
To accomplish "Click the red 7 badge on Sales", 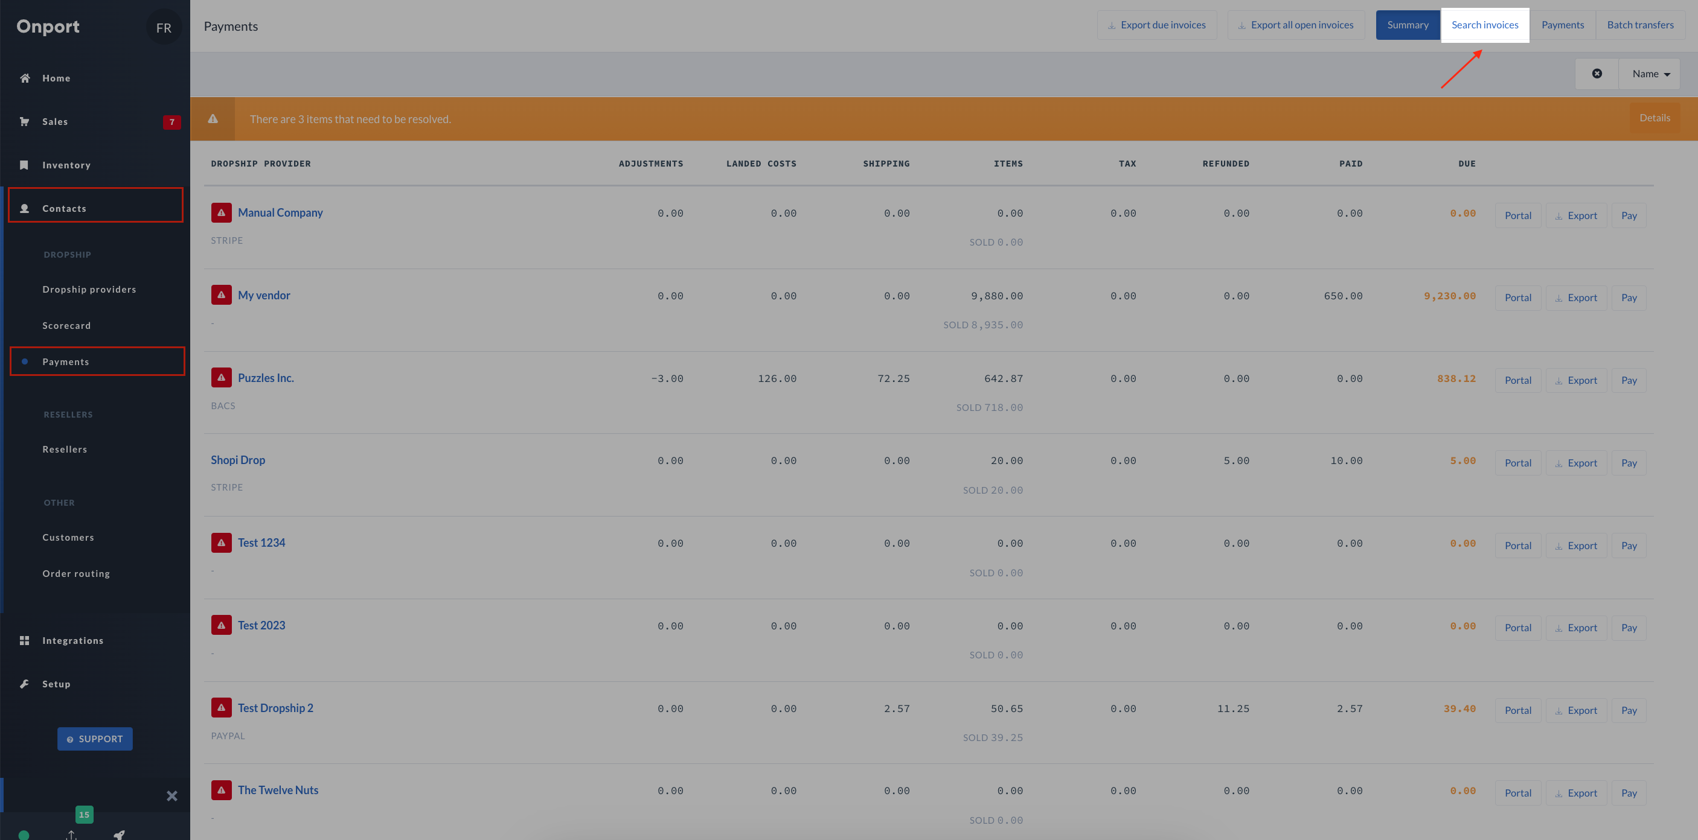I will [x=171, y=122].
